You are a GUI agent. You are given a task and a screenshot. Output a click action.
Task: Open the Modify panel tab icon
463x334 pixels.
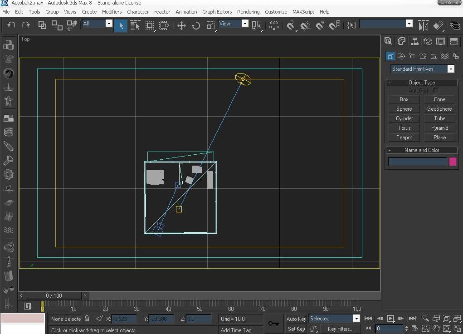(401, 41)
